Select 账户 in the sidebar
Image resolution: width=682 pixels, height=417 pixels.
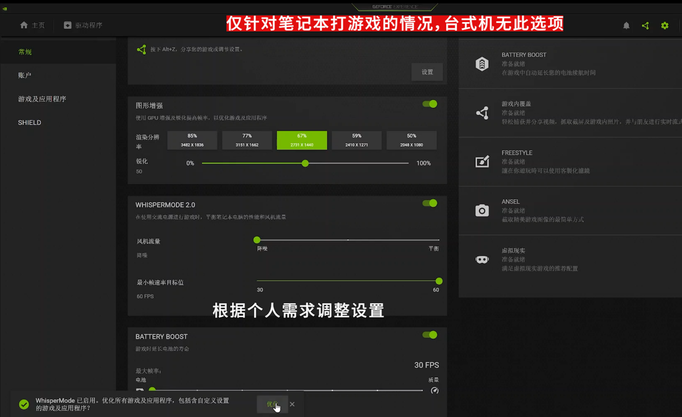[x=24, y=75]
